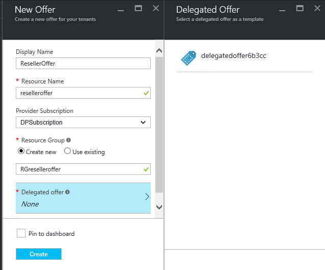Click the delegatedoffer6b3cc tag icon
Image resolution: width=325 pixels, height=270 pixels.
pyautogui.click(x=189, y=58)
